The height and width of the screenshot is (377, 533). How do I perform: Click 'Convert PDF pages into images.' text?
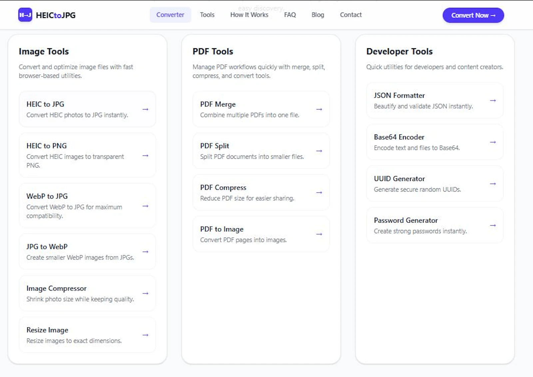pos(244,240)
